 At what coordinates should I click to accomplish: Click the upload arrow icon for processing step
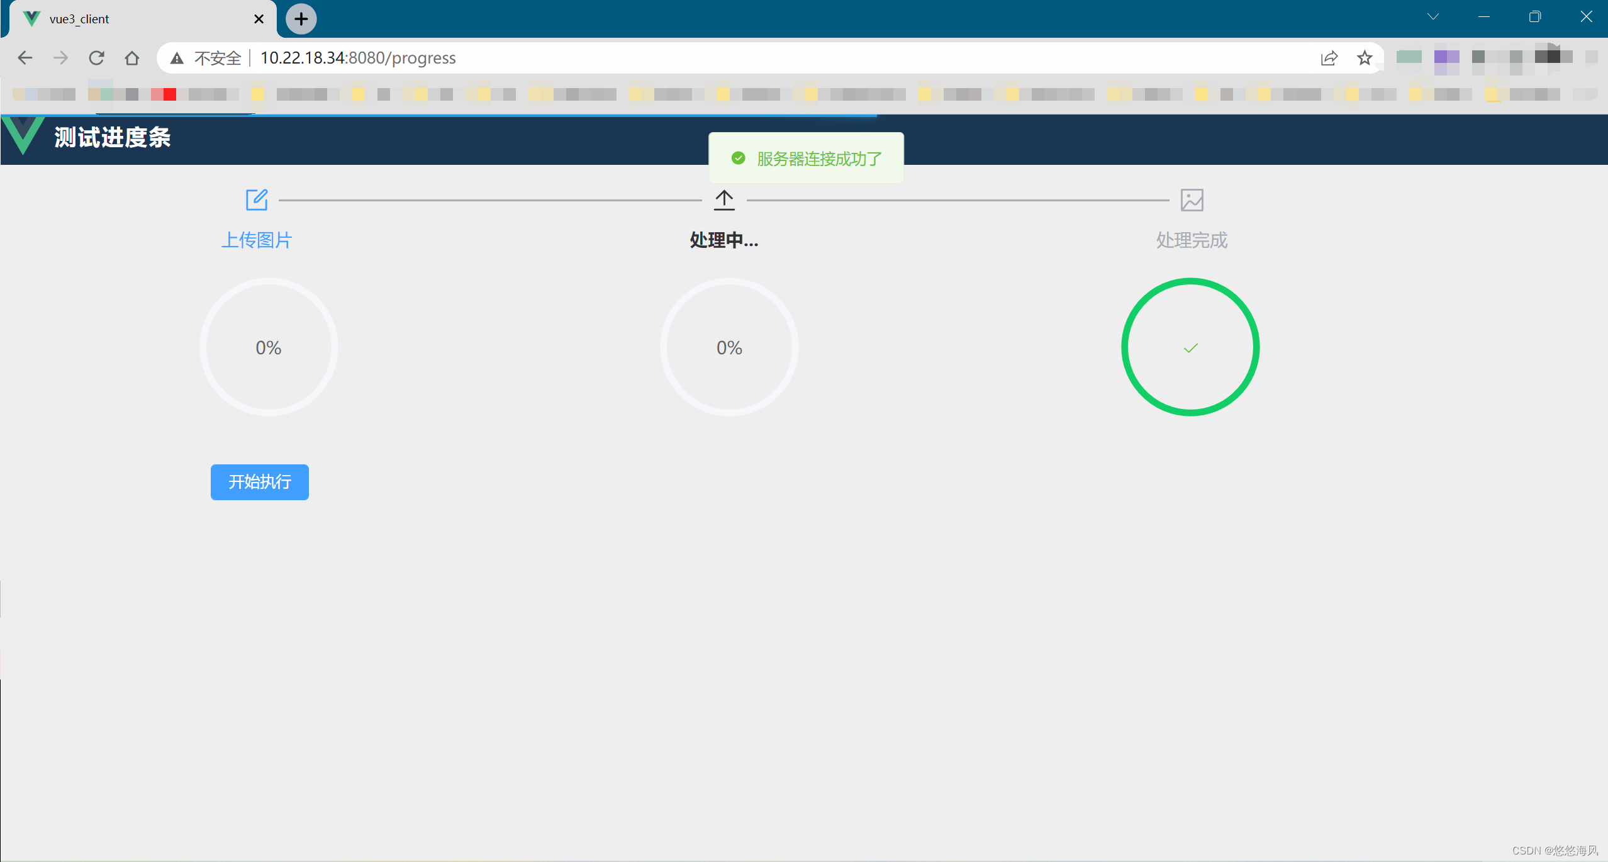[724, 200]
